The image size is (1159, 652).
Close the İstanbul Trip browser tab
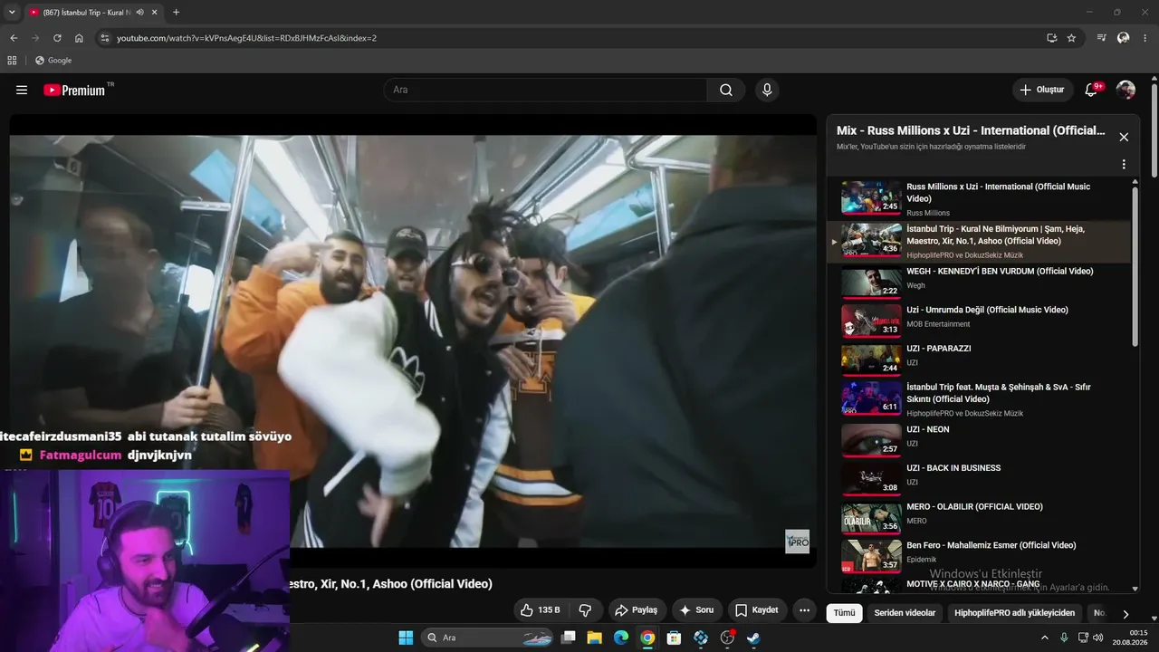point(154,13)
